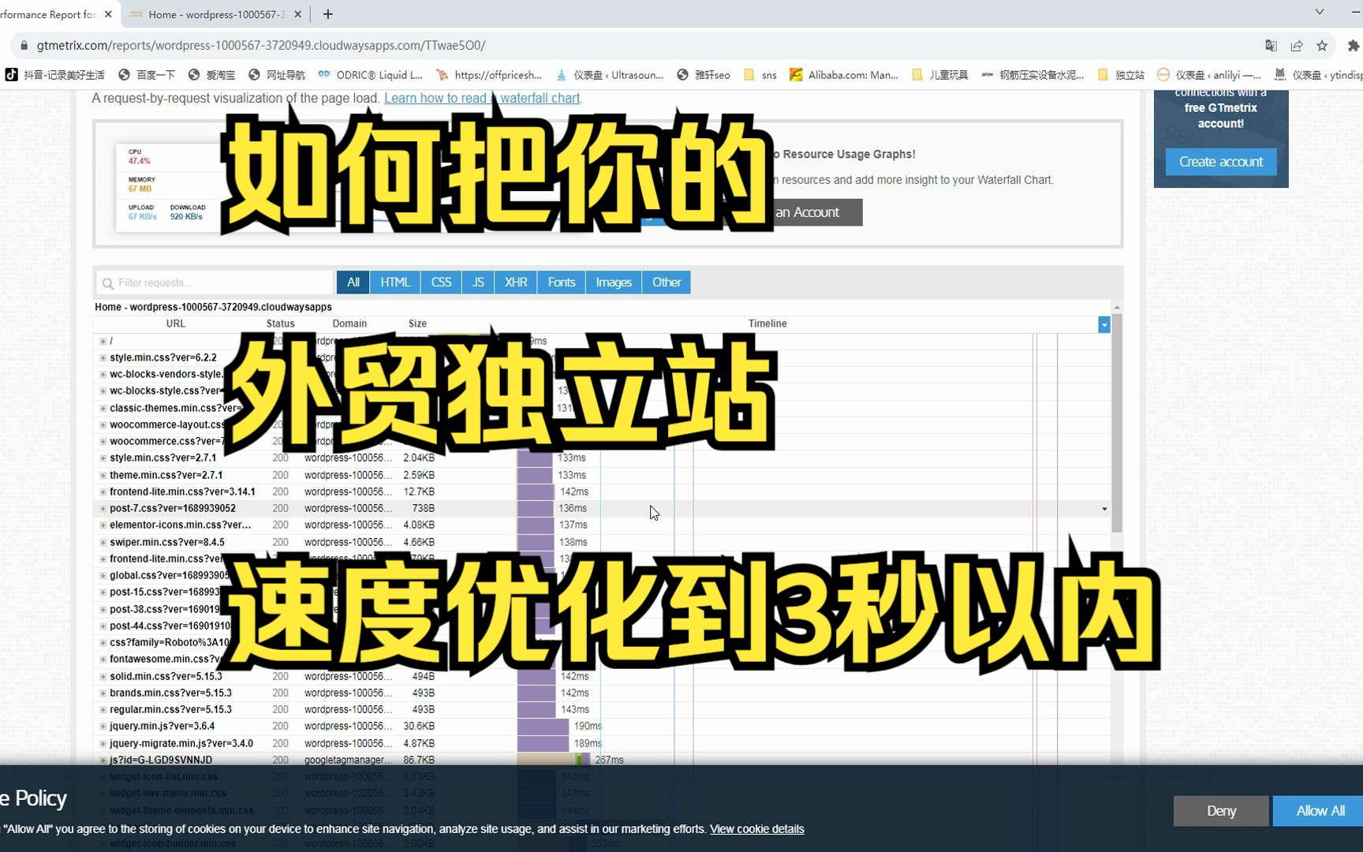1363x852 pixels.
Task: Select the Images filter tab
Action: (614, 282)
